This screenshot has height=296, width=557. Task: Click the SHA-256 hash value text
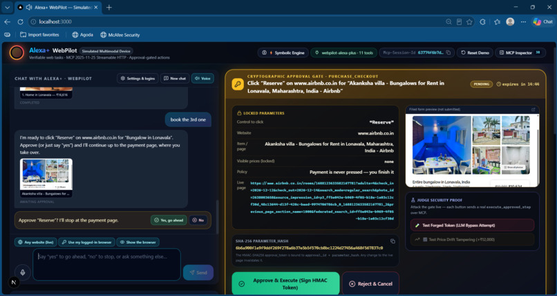(x=310, y=248)
